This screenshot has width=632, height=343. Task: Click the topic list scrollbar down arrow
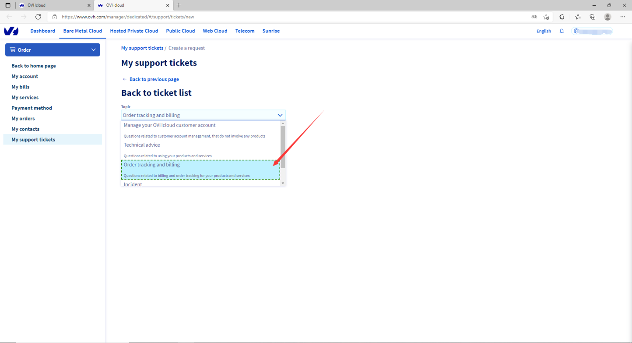283,183
